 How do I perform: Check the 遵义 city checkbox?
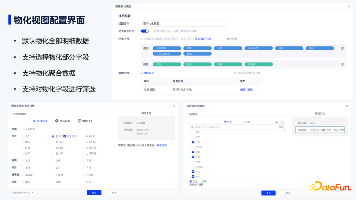[x=193, y=132]
